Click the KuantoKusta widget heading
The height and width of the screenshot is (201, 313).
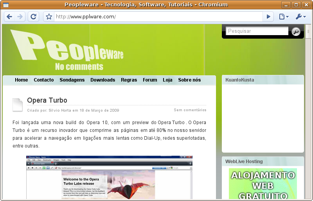240,80
